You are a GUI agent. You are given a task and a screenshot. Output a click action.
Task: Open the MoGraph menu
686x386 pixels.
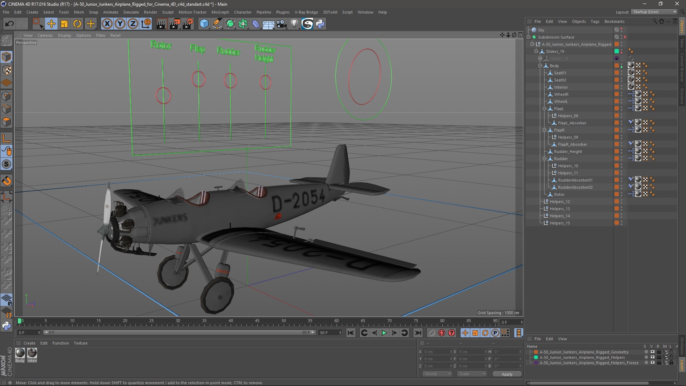pyautogui.click(x=220, y=12)
